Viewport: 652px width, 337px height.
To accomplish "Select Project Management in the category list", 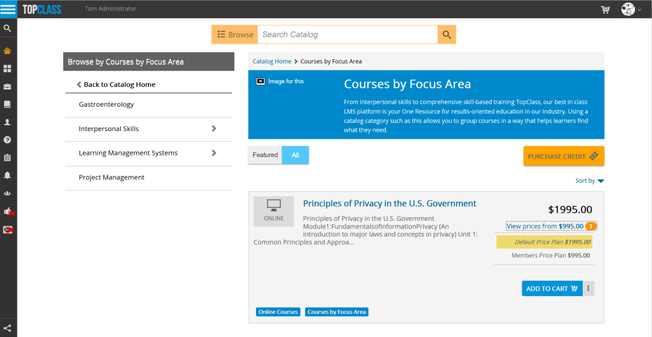I will (x=111, y=177).
